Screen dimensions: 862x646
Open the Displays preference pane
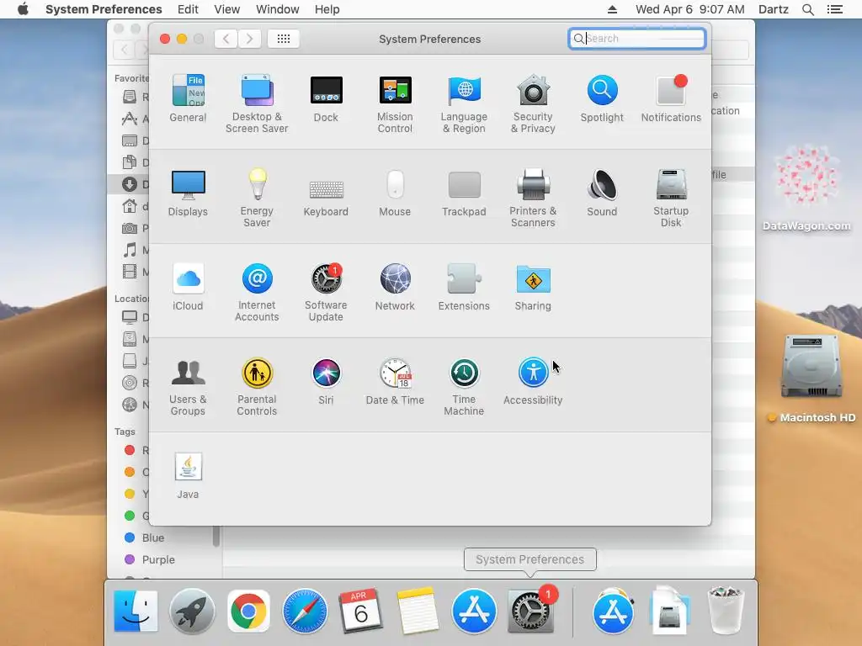[x=188, y=193]
